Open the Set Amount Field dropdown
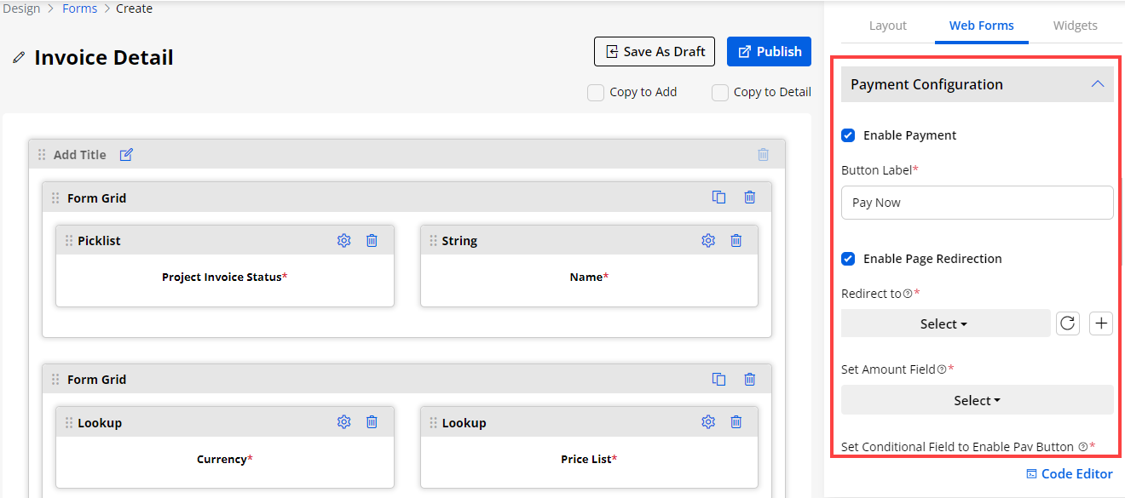Viewport: 1125px width, 498px height. 977,400
